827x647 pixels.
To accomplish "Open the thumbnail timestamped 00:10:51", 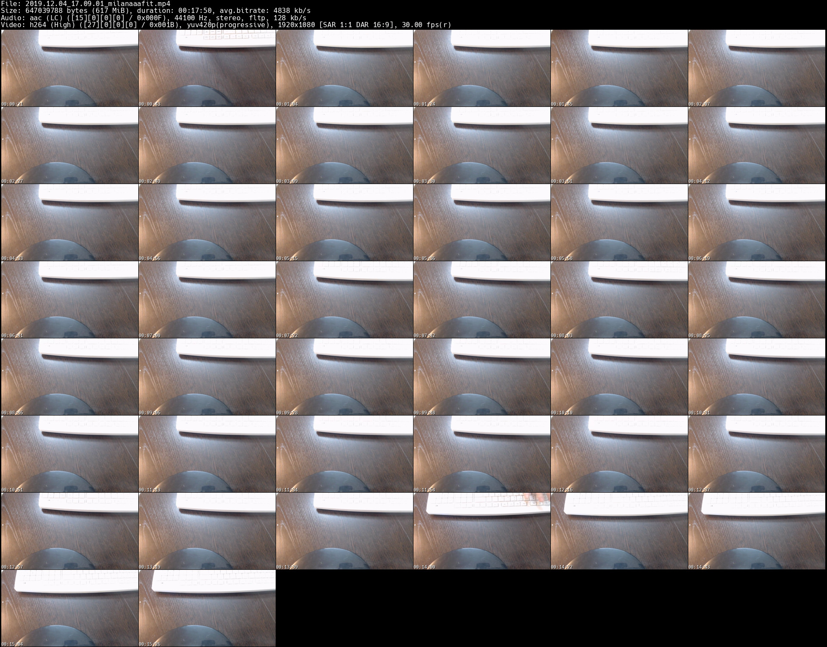I will coord(69,454).
